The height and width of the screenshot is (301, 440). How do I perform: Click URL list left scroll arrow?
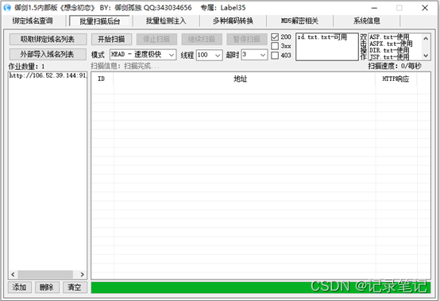tap(13, 274)
